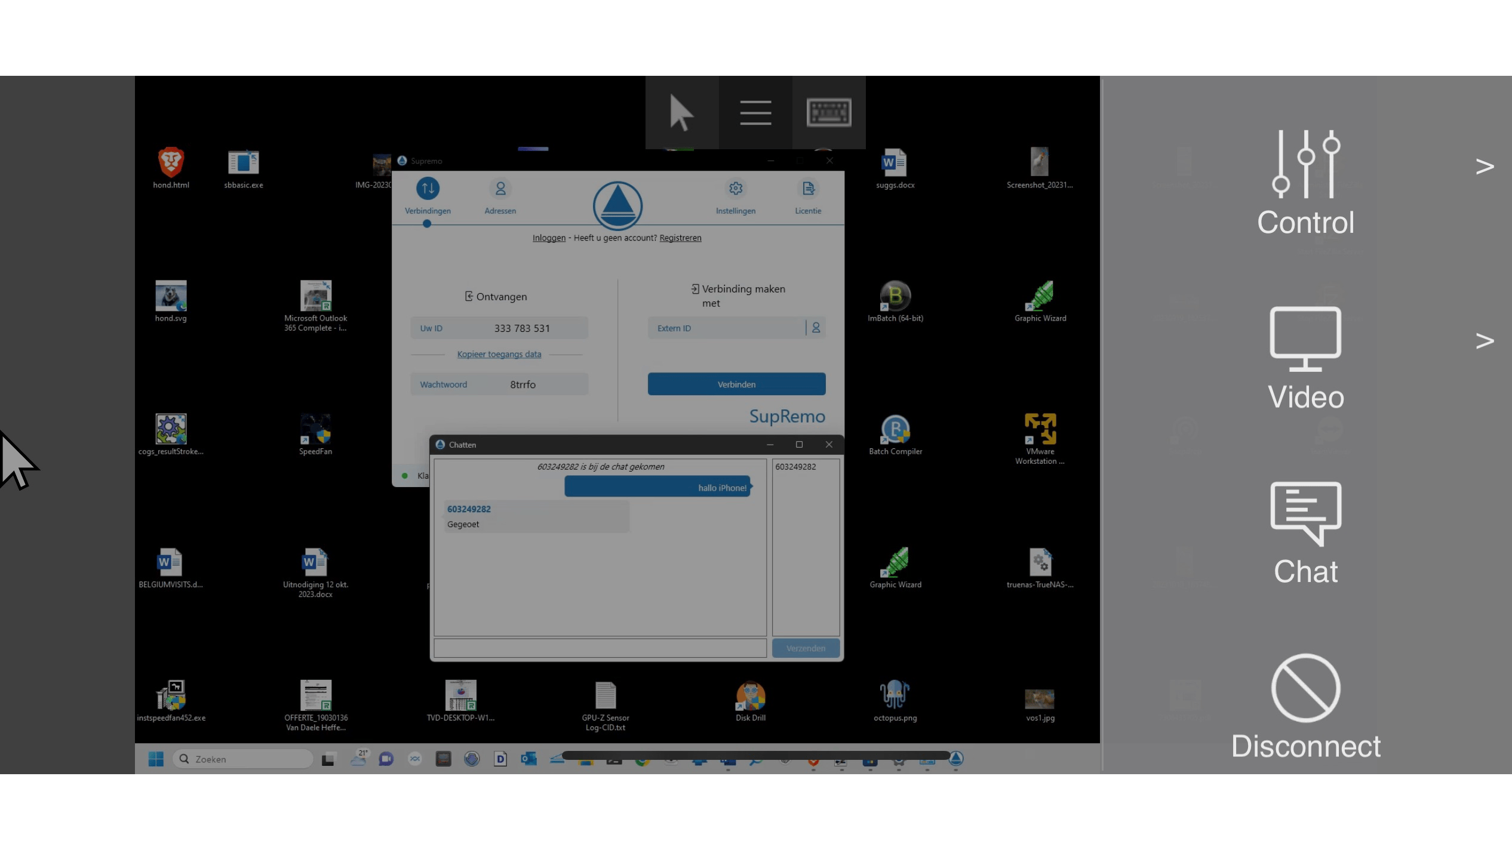Click the Inloggen link
The width and height of the screenshot is (1512, 850).
[548, 238]
